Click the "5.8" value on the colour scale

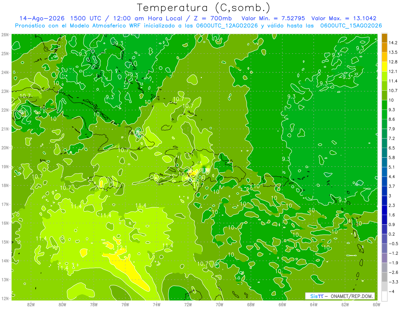coord(392,157)
